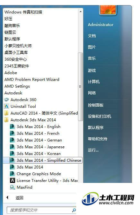Click the back arrow next to 返回

(7, 198)
